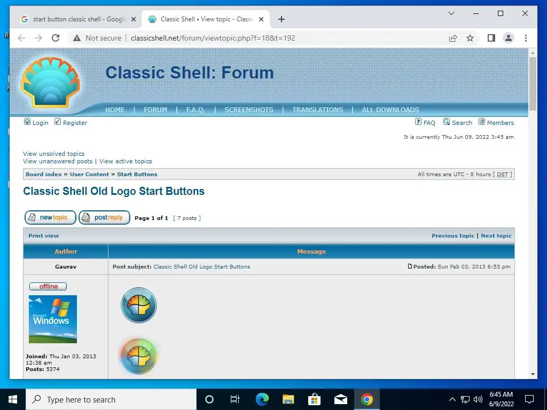Open Mail app from taskbar
547x410 pixels.
340,399
